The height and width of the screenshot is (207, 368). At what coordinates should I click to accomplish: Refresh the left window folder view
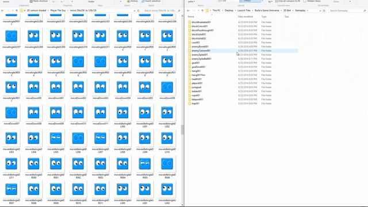pos(139,10)
